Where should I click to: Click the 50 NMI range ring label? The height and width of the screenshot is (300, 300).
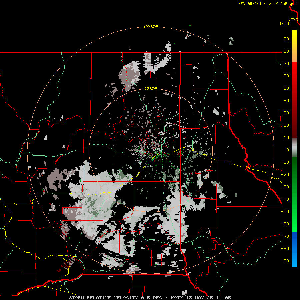tap(151, 88)
